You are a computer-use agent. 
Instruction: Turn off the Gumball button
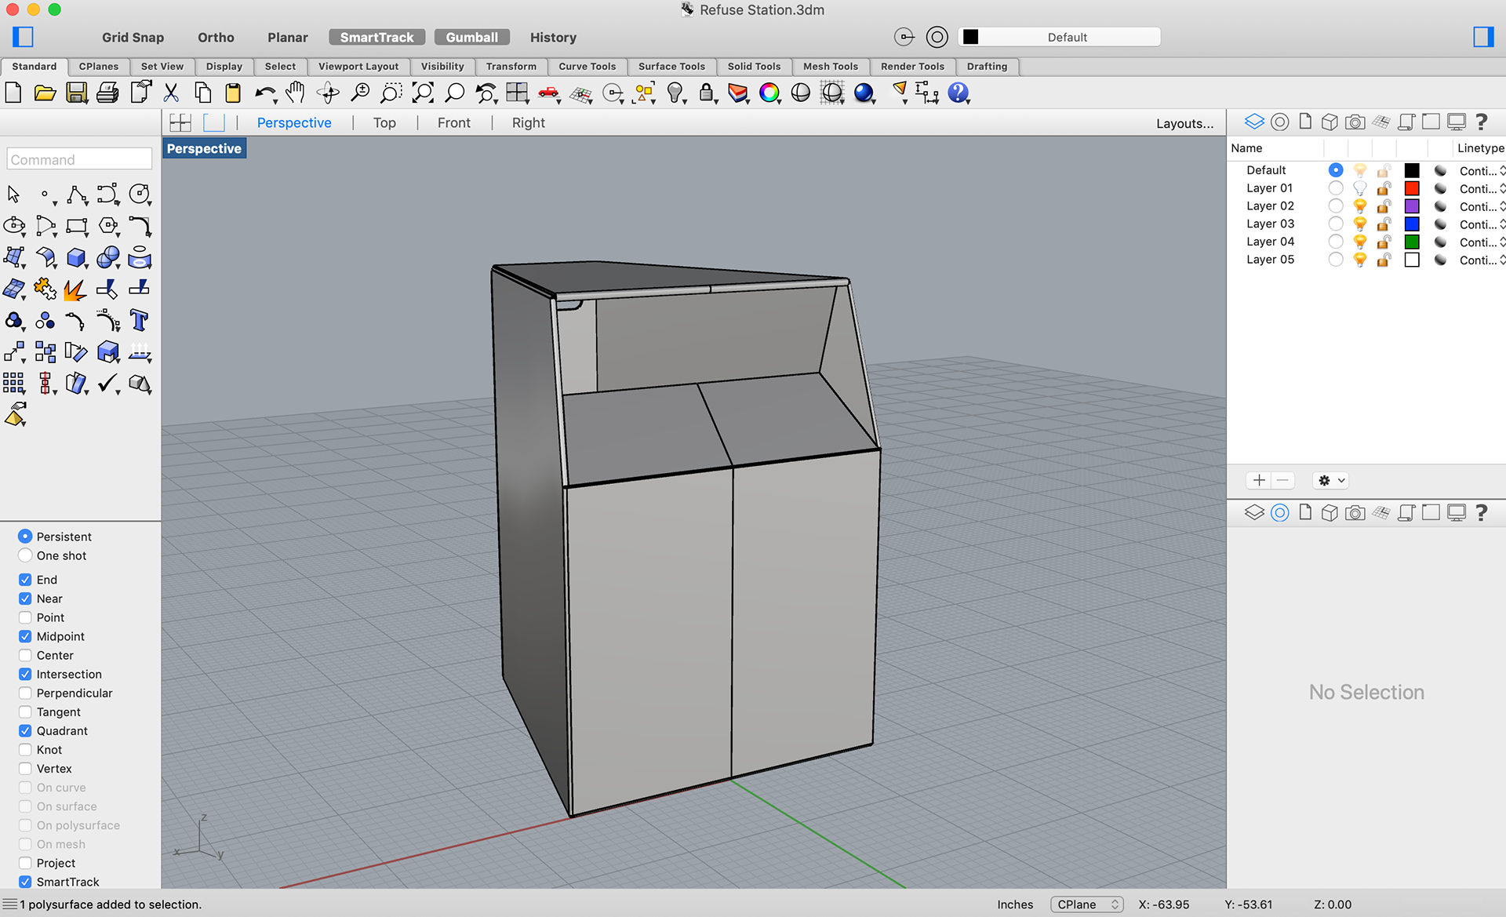pos(471,37)
